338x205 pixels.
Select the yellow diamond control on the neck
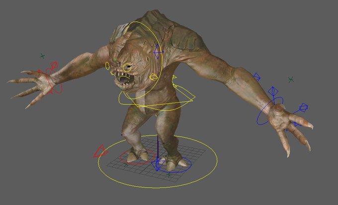154,77
